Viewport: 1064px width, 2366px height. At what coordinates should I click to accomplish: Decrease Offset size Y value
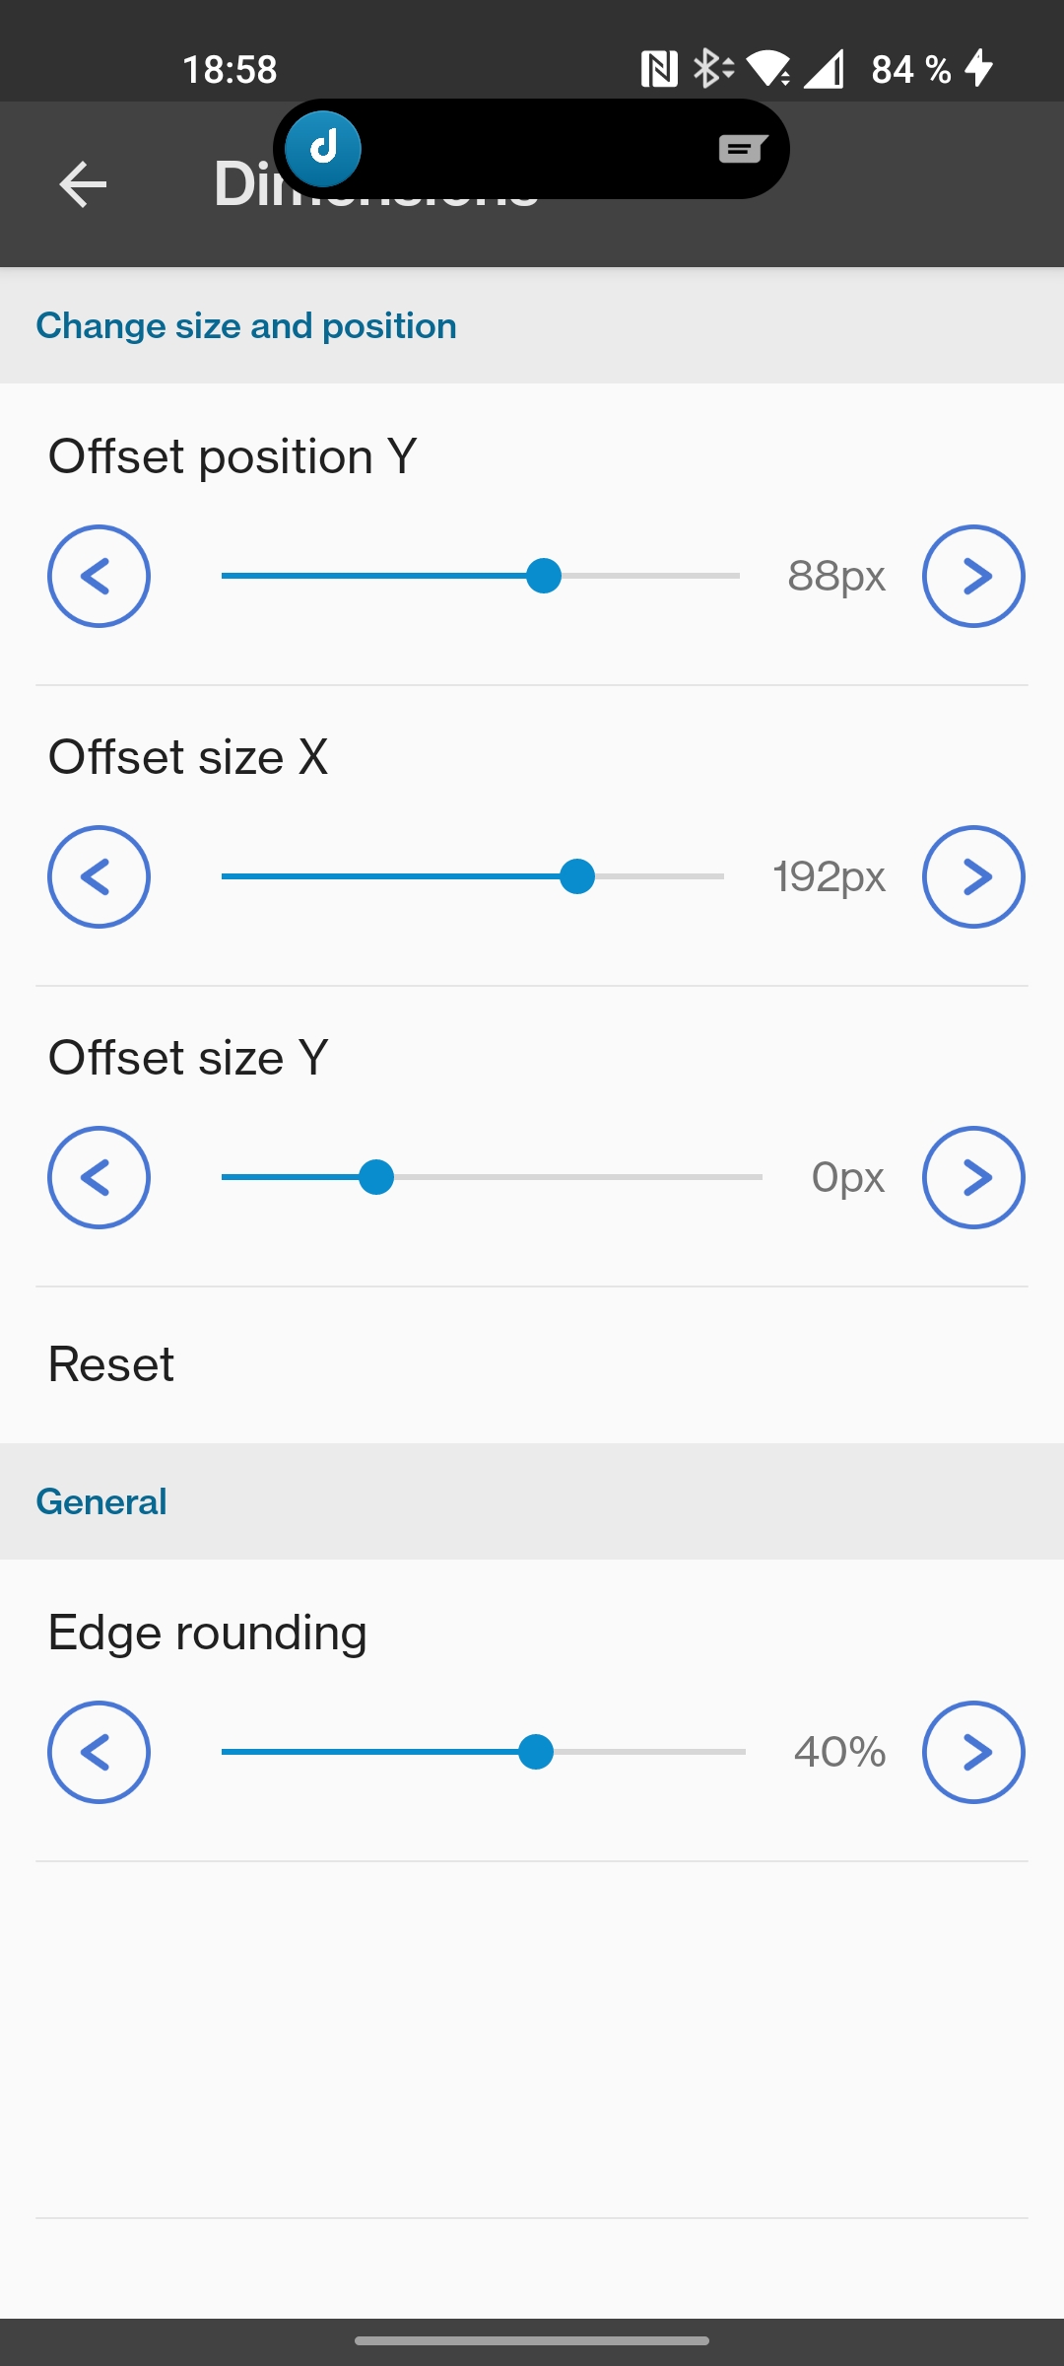coord(99,1177)
